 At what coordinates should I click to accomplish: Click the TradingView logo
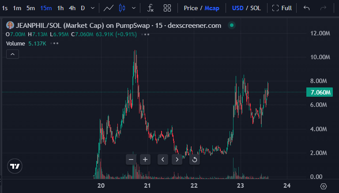point(15,166)
